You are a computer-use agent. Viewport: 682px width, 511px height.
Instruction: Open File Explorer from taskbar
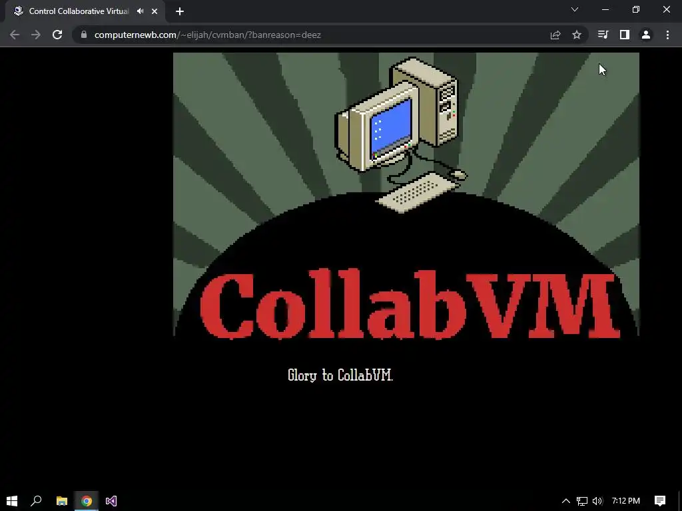pyautogui.click(x=62, y=500)
